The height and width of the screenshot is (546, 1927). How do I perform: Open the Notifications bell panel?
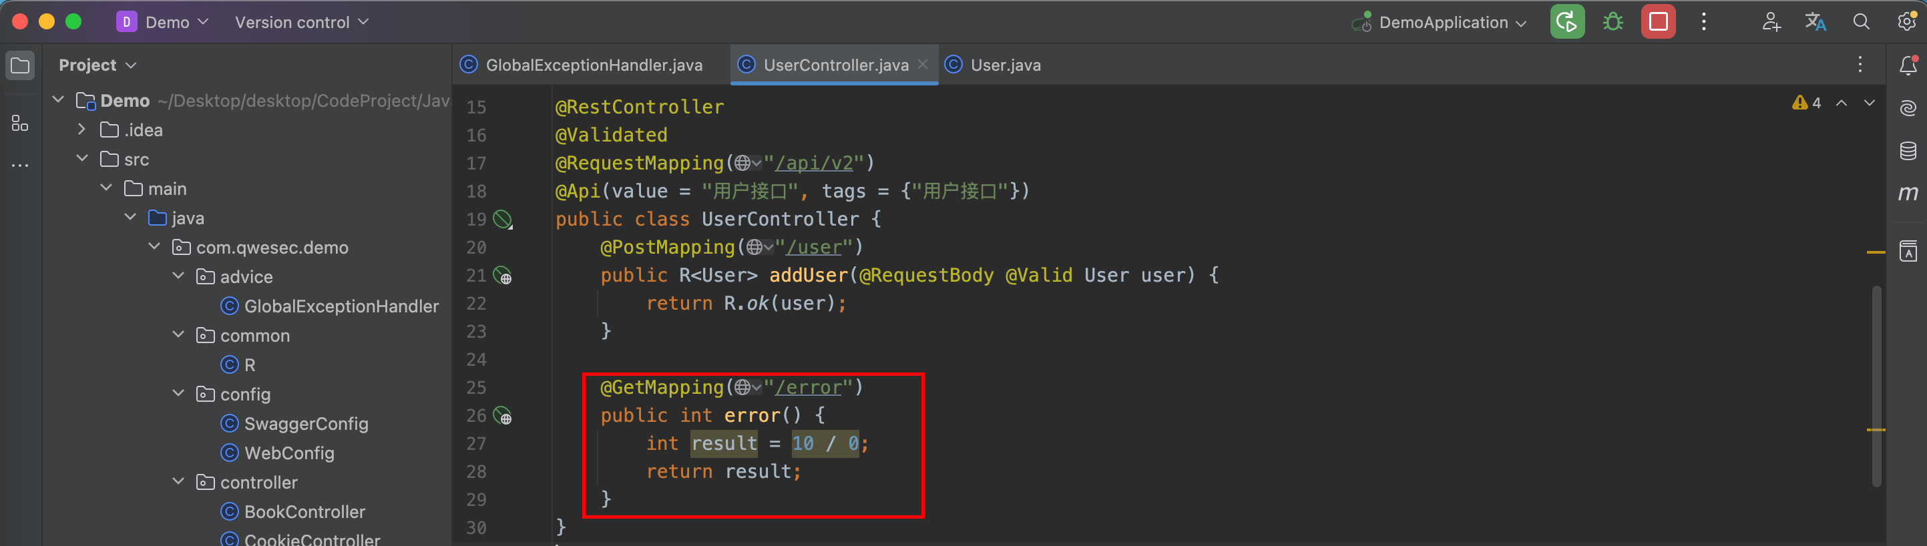[x=1908, y=66]
